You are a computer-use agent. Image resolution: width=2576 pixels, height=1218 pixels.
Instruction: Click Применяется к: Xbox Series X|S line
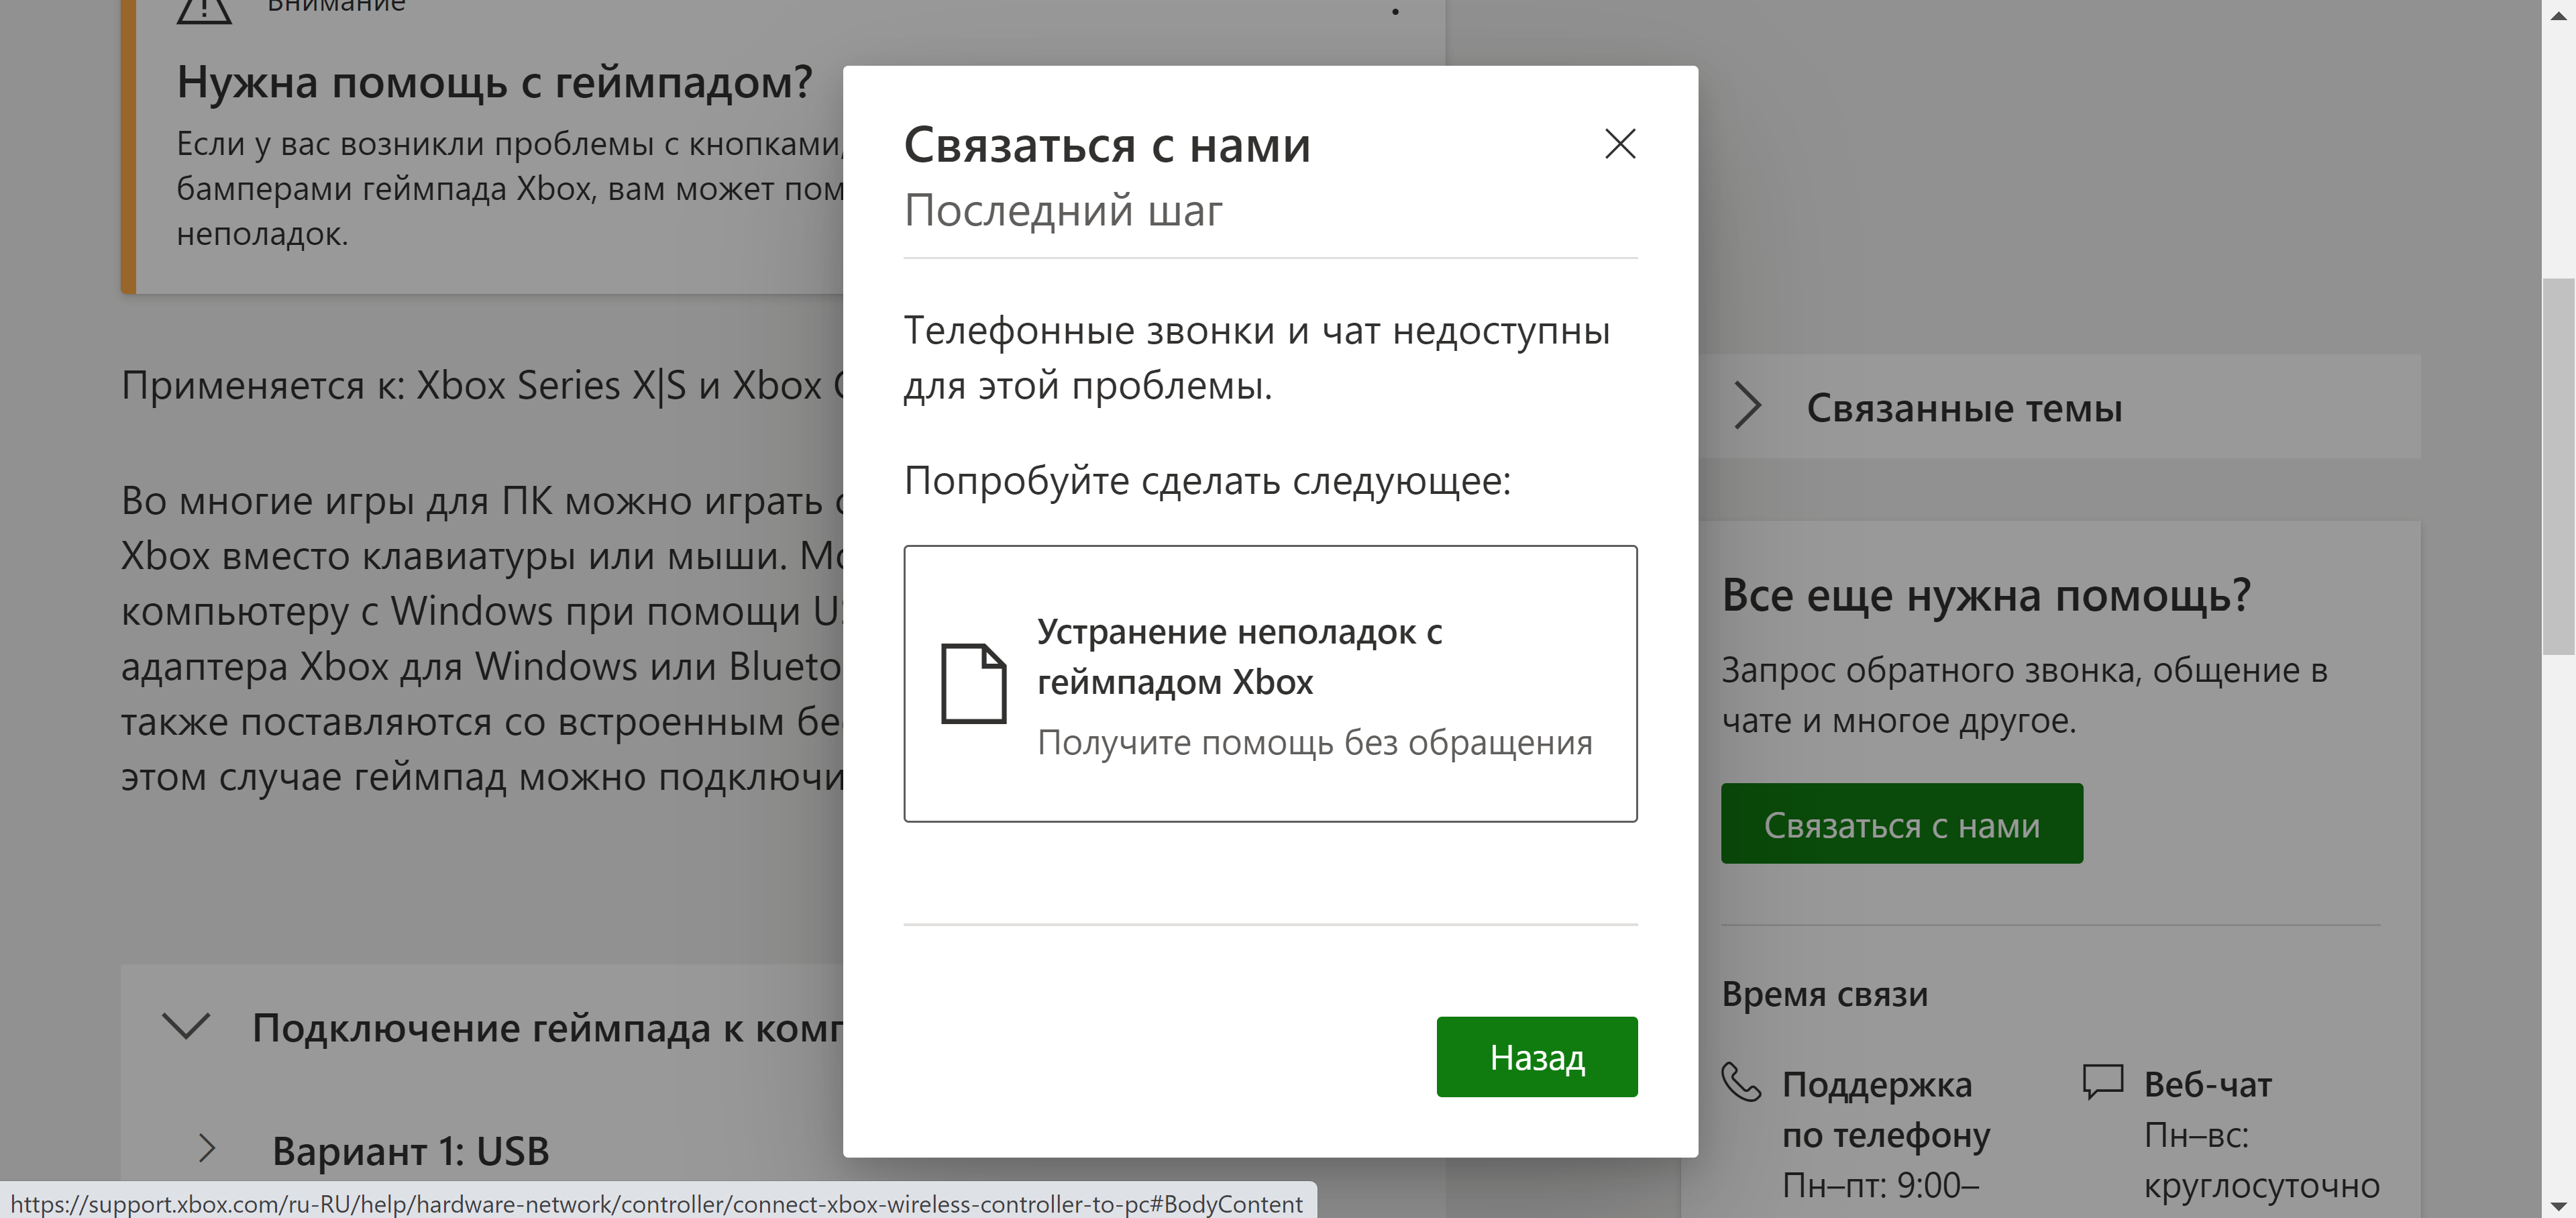click(x=482, y=385)
